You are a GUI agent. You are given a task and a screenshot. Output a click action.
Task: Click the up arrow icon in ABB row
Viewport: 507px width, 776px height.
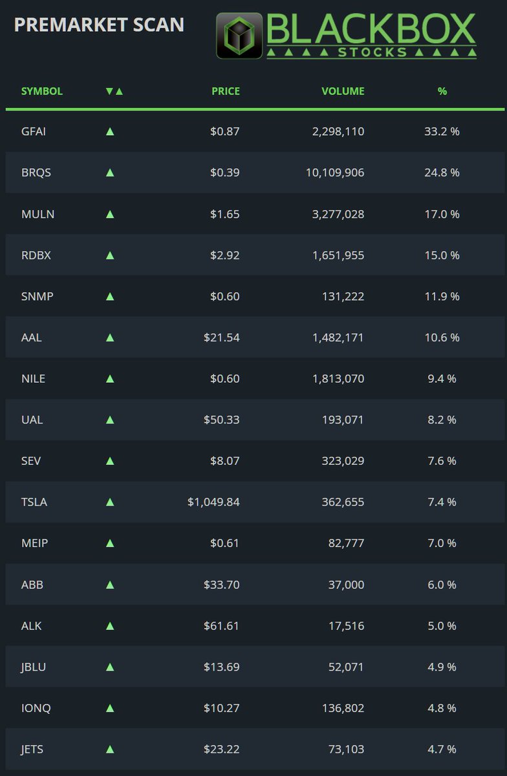(110, 585)
